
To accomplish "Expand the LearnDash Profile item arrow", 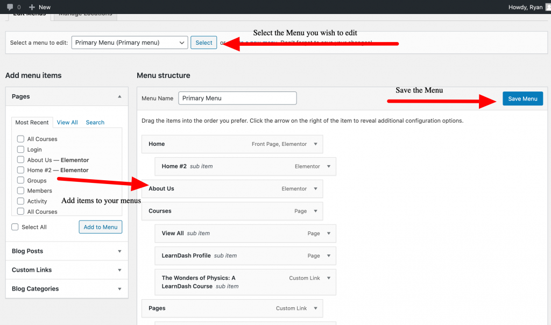I will tap(328, 256).
